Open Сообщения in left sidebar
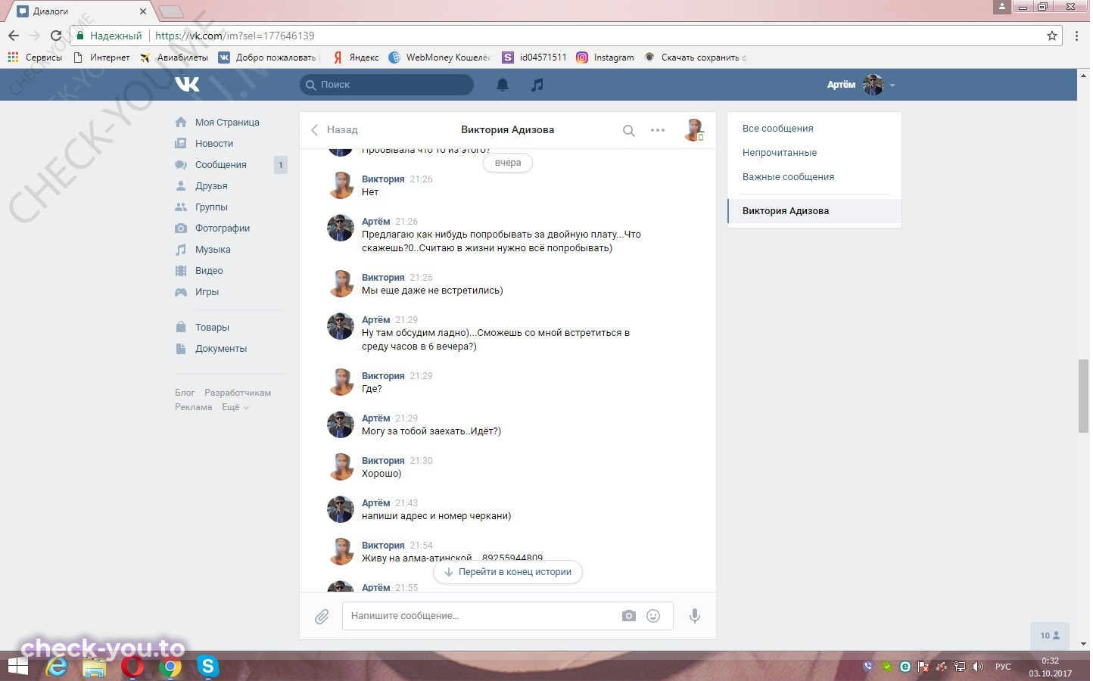The image size is (1093, 681). pos(221,165)
